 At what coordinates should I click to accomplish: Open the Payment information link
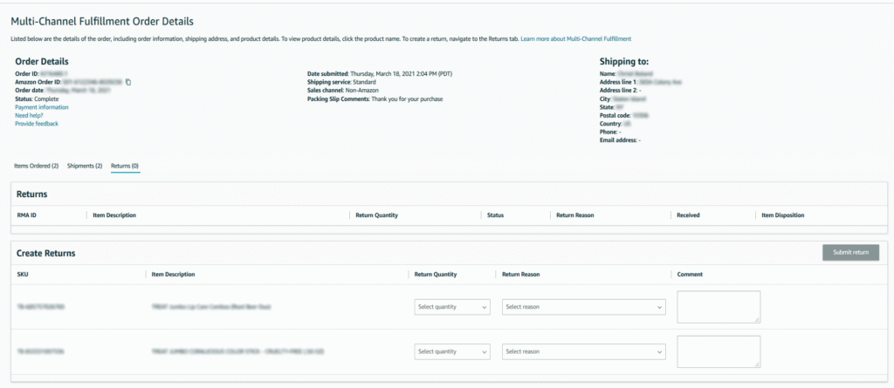[x=41, y=107]
